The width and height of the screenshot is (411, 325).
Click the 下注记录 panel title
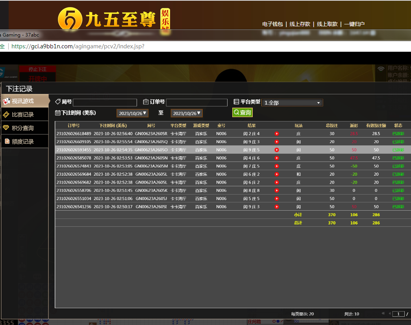[19, 89]
